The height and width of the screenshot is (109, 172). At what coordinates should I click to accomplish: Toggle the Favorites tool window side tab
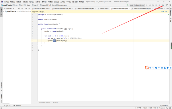(1, 98)
